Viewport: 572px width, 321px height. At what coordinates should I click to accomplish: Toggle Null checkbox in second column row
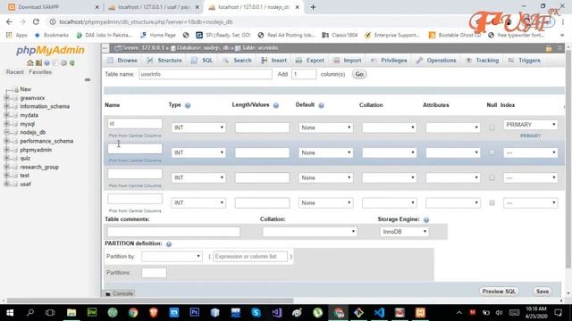point(492,152)
